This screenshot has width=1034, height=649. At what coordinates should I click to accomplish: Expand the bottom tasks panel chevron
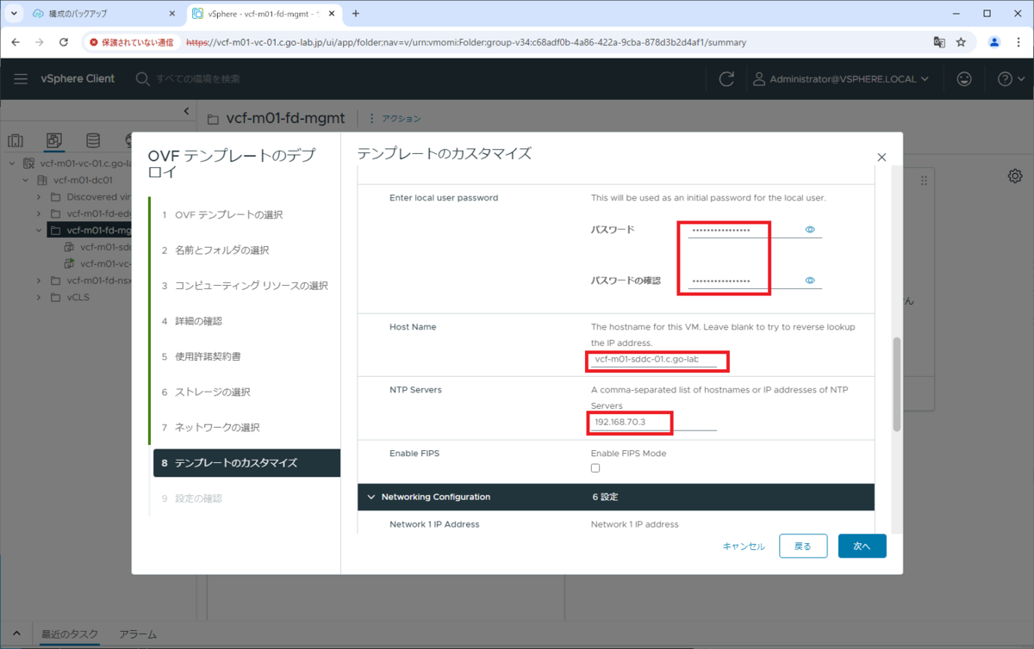click(x=16, y=634)
